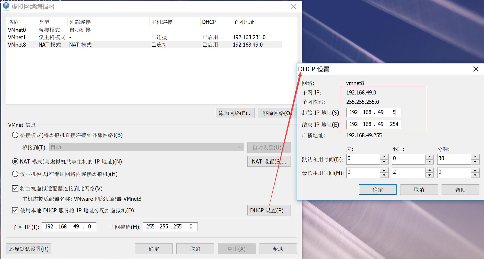
Task: Click the 添加网络(E)... button
Action: pyautogui.click(x=235, y=113)
